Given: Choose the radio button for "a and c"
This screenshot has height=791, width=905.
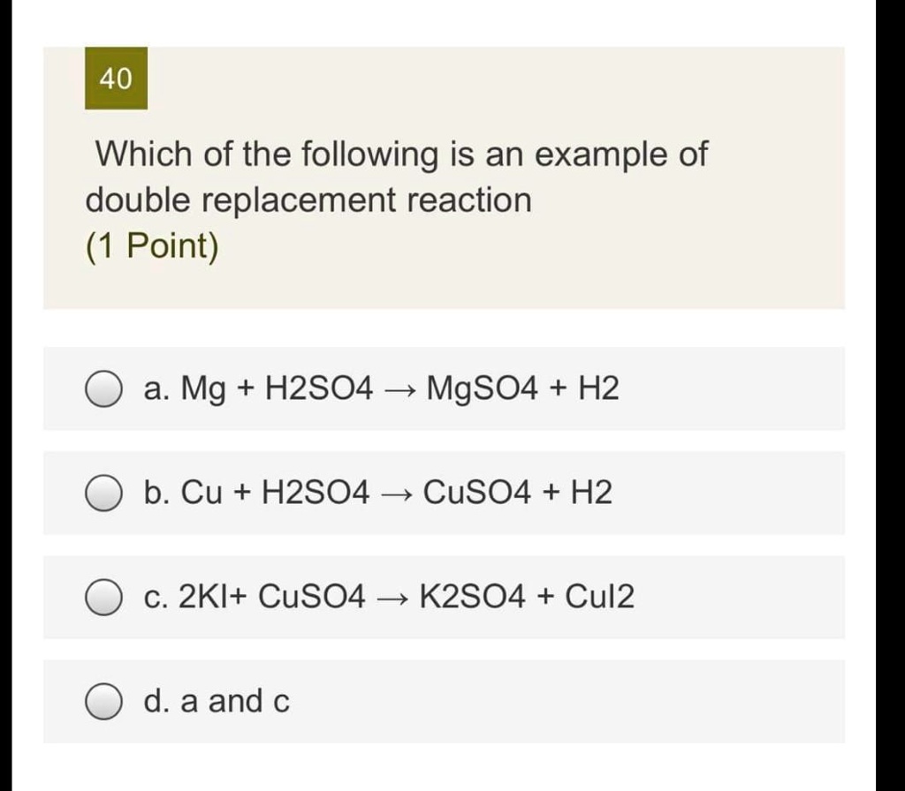Looking at the screenshot, I should click(103, 703).
